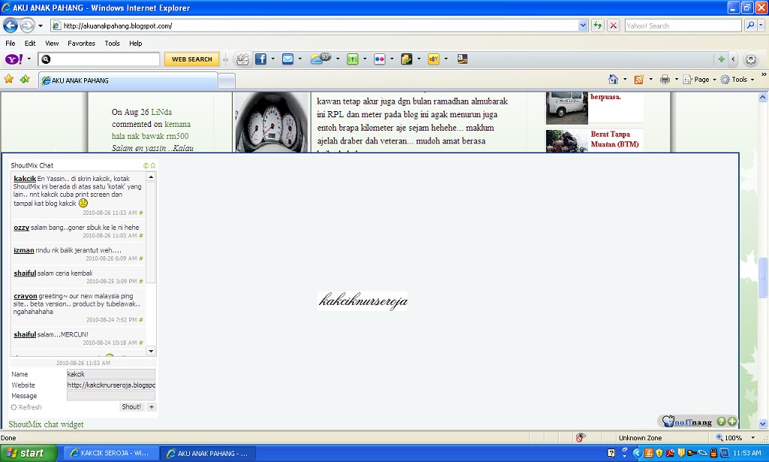
Task: Open the Favorites Center star icon
Action: click(8, 79)
